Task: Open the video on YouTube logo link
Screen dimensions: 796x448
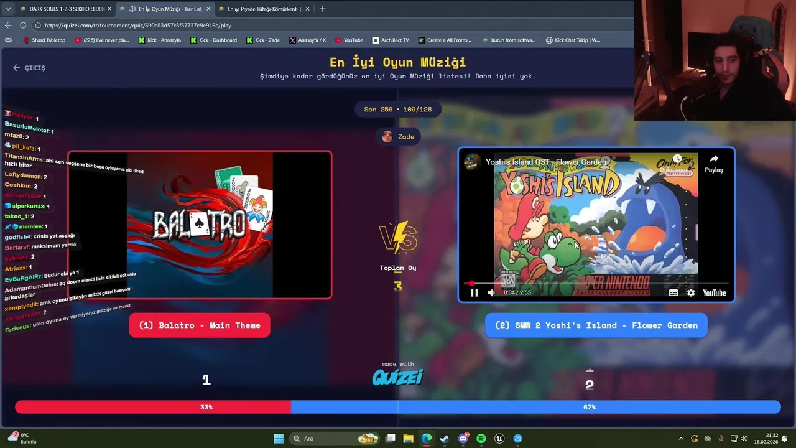Action: [714, 293]
